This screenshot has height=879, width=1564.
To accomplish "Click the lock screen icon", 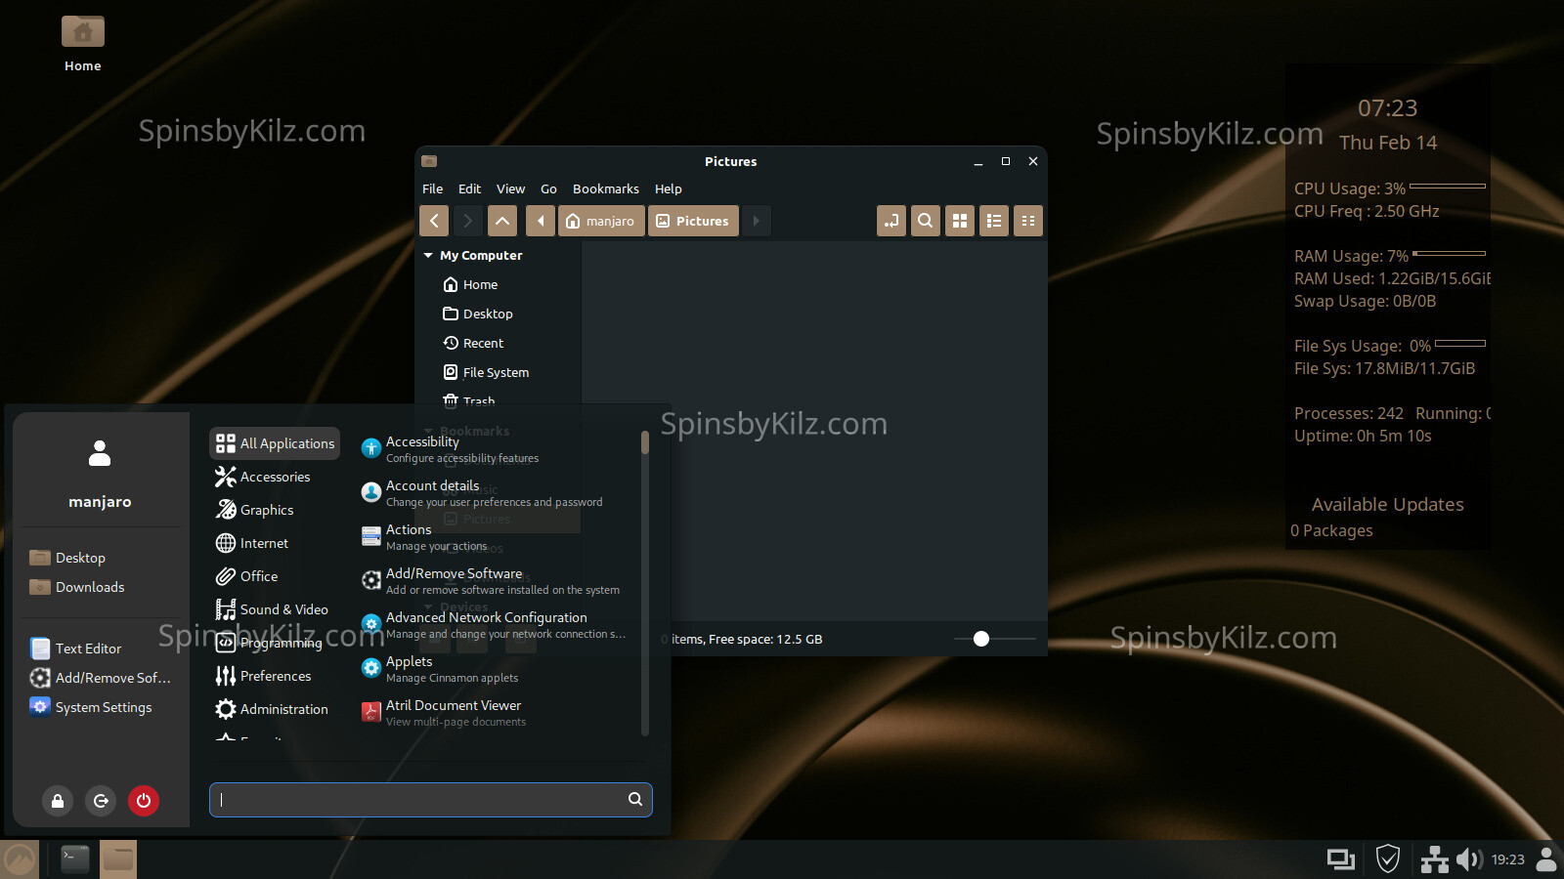I will click(x=58, y=801).
